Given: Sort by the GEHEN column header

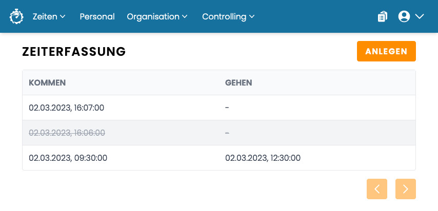Looking at the screenshot, I should pos(238,82).
